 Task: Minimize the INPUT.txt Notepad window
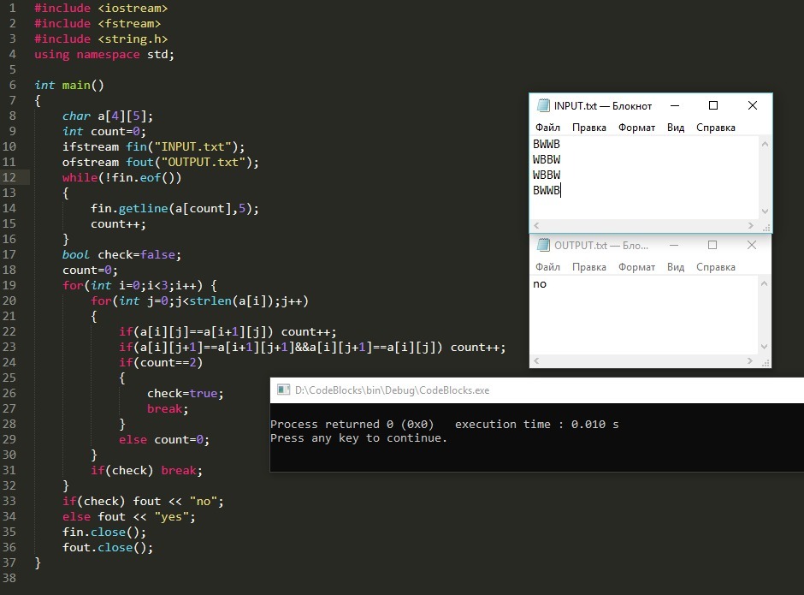click(675, 105)
